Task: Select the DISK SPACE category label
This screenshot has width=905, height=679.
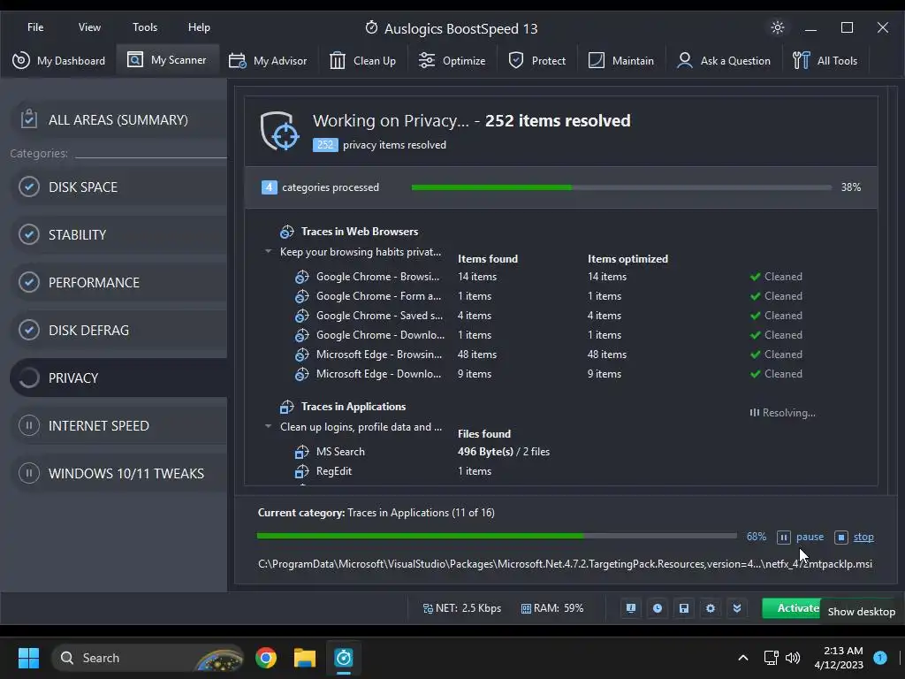Action: pyautogui.click(x=83, y=187)
